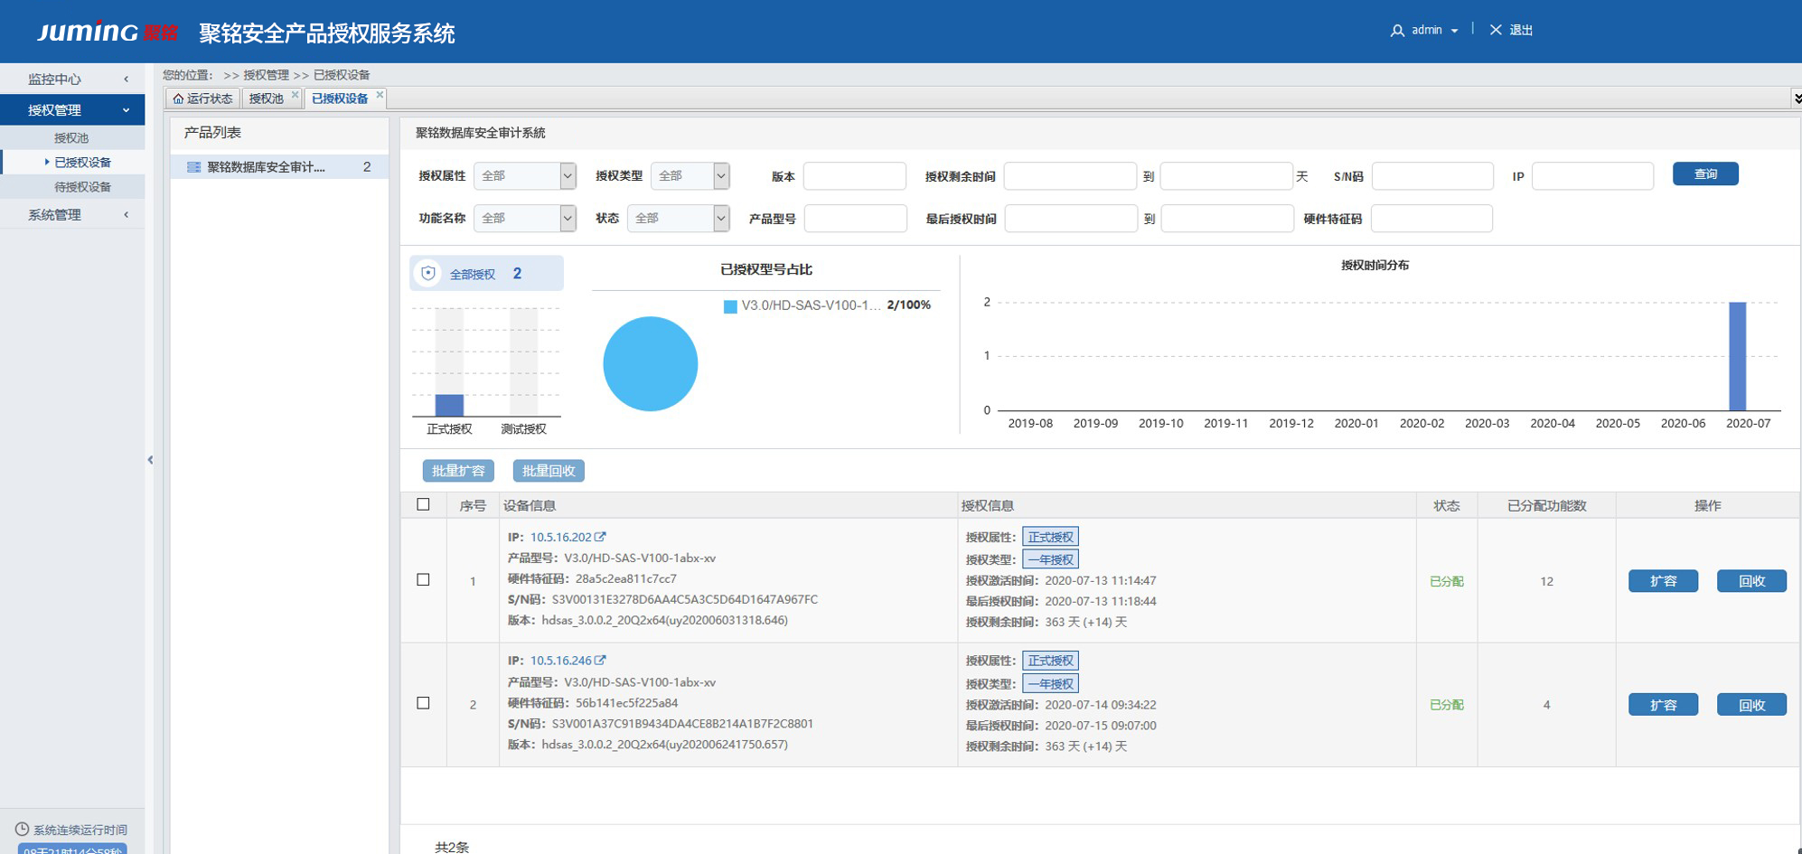Click the 批量回收 button
This screenshot has width=1802, height=854.
[x=549, y=471]
